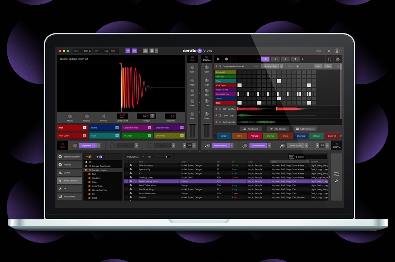
Task: Click the record button
Action: click(x=226, y=59)
